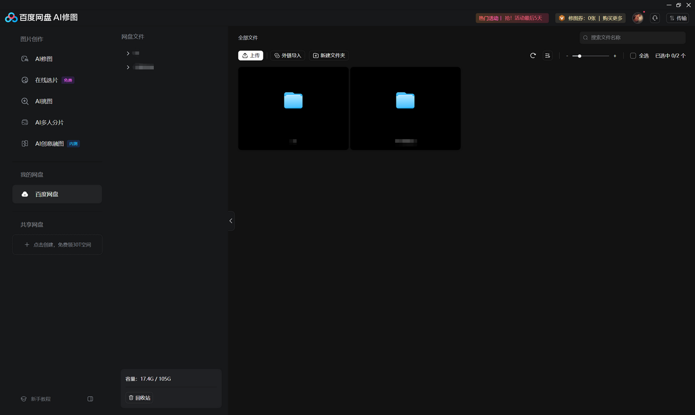Open AI修图 in the sidebar

tap(43, 59)
